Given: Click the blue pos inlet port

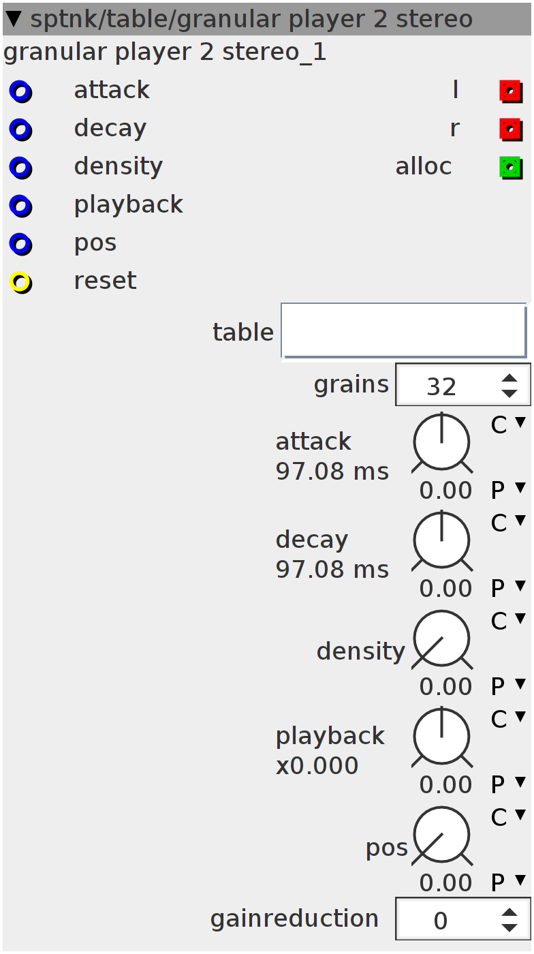Looking at the screenshot, I should point(20,243).
